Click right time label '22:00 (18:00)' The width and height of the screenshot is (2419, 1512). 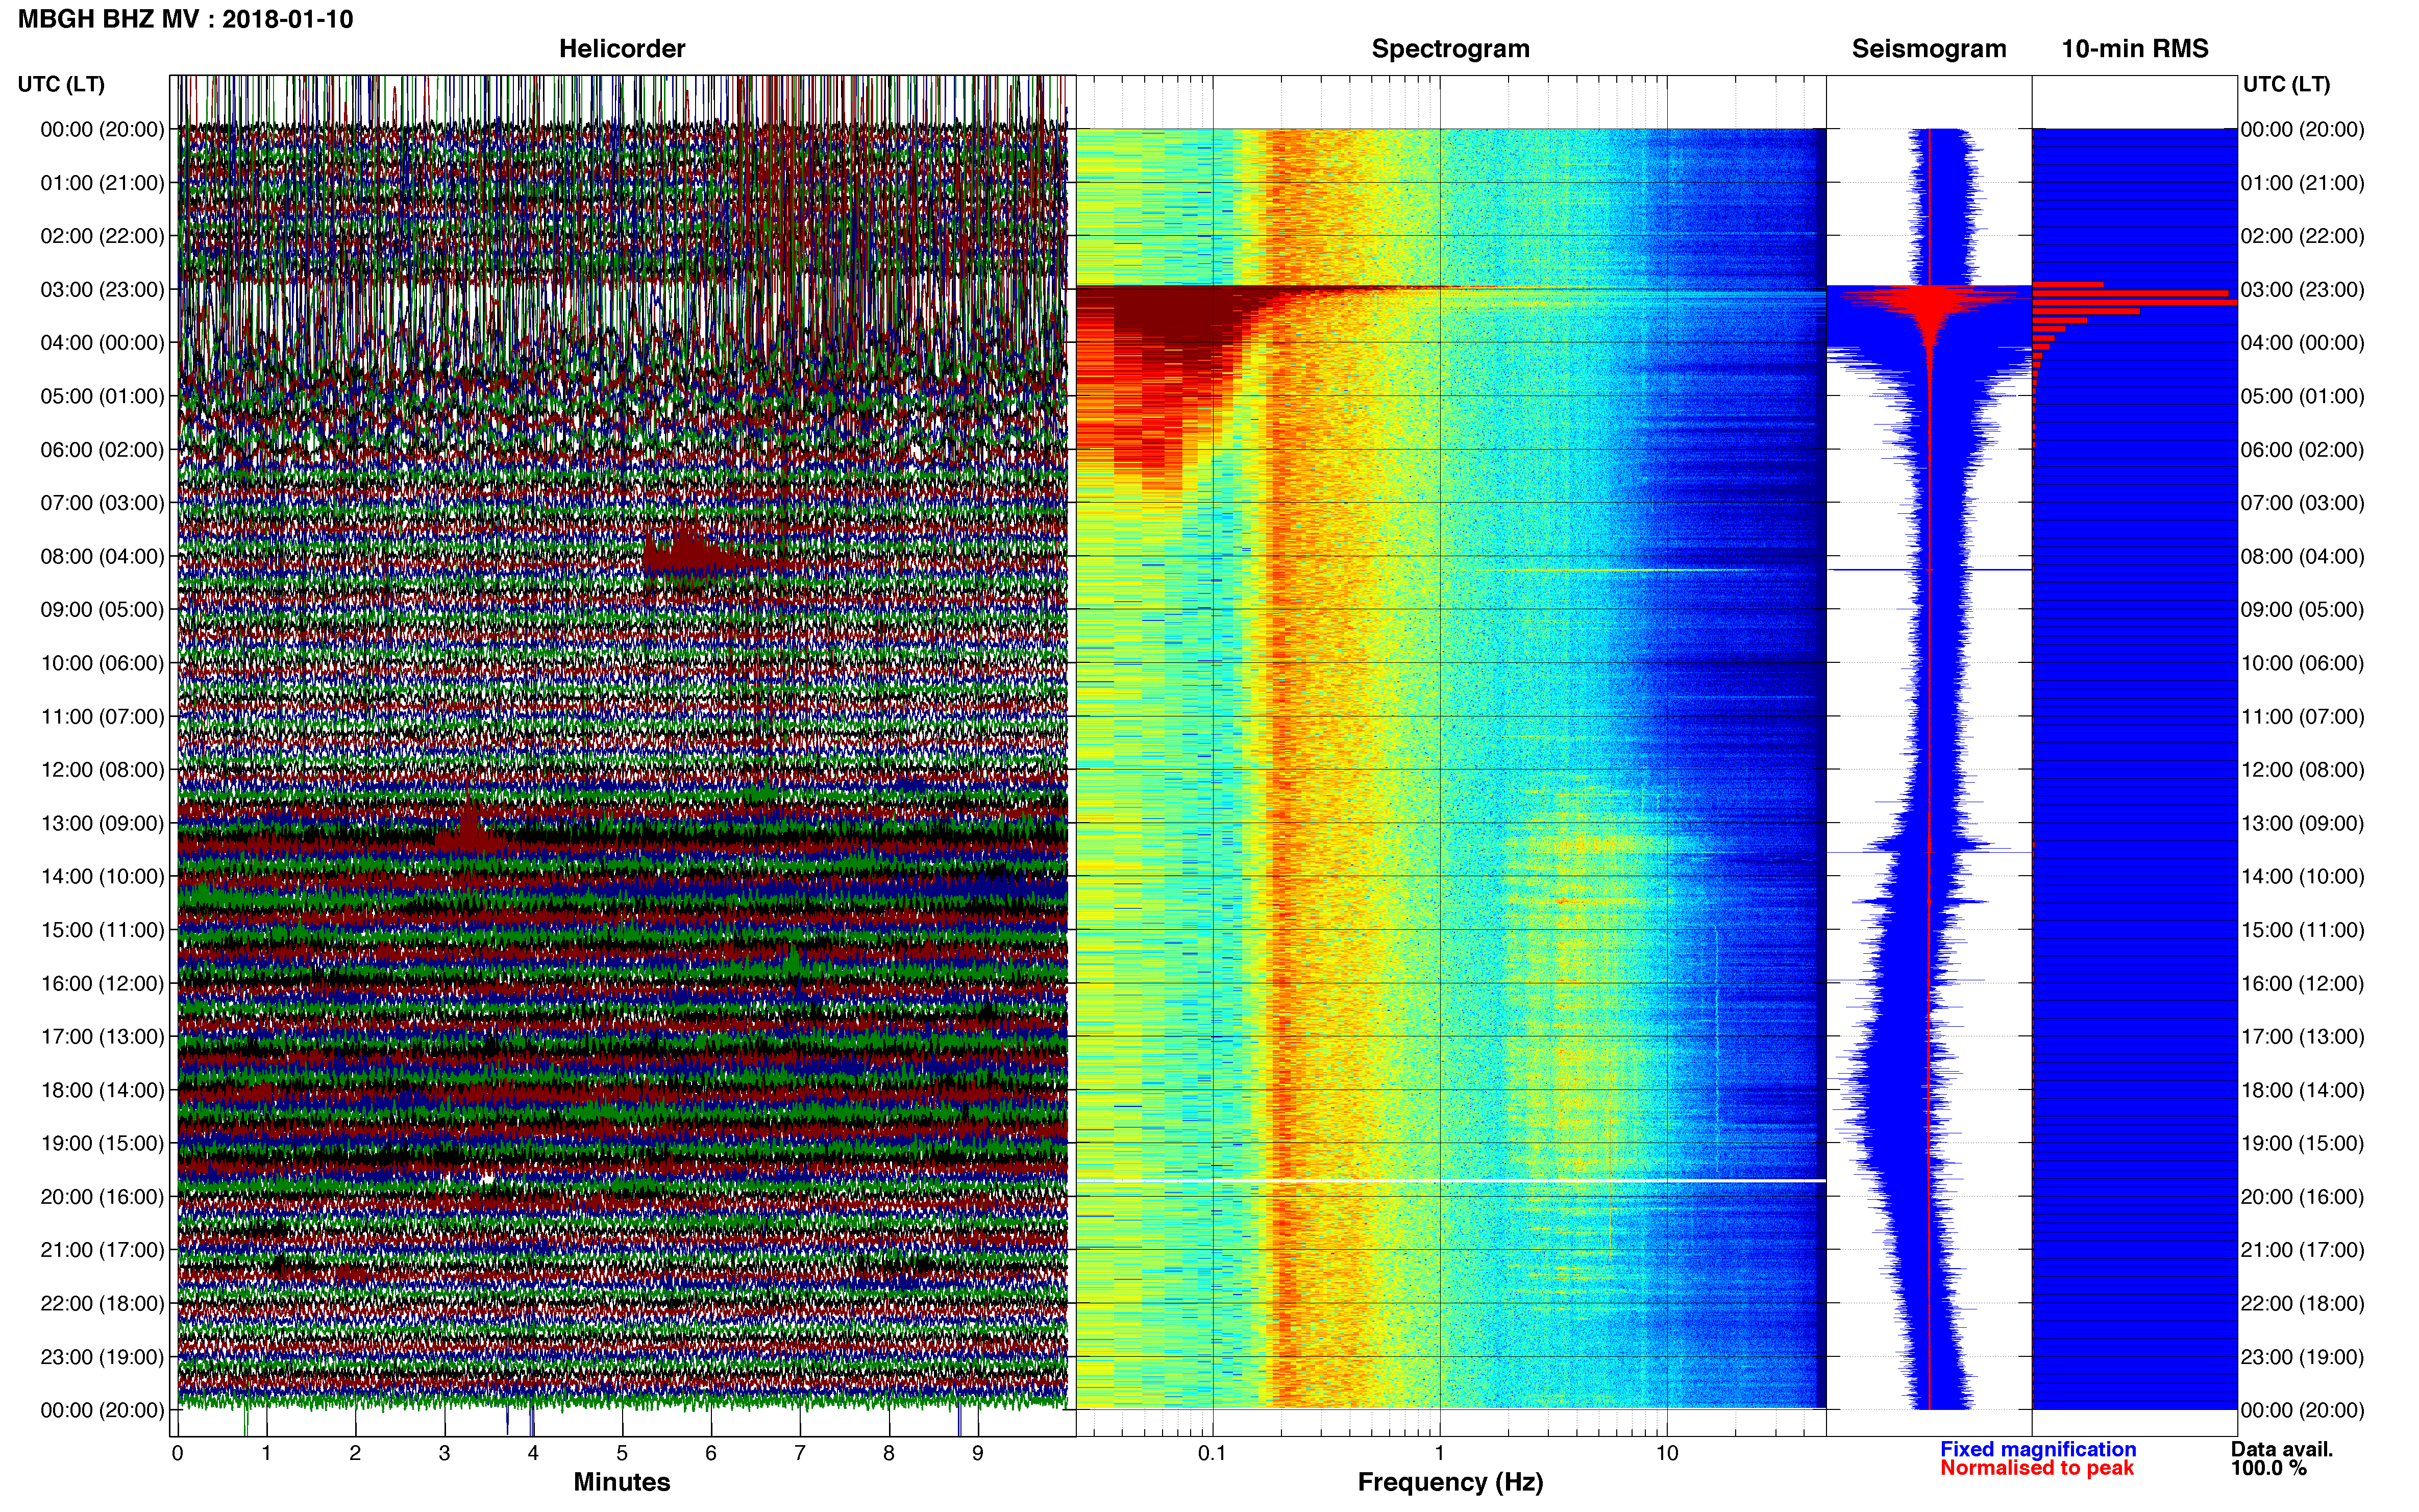pos(2302,1303)
